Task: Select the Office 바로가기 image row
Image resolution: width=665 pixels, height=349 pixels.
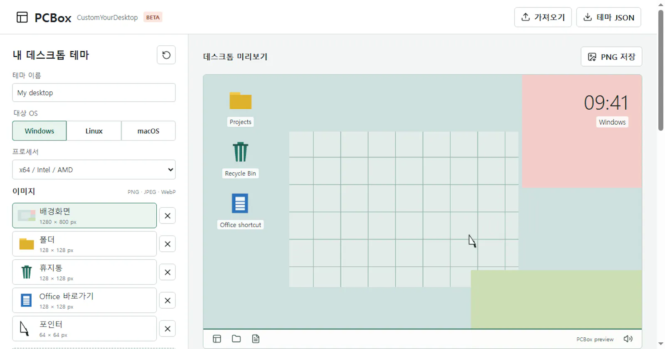Action: point(84,300)
